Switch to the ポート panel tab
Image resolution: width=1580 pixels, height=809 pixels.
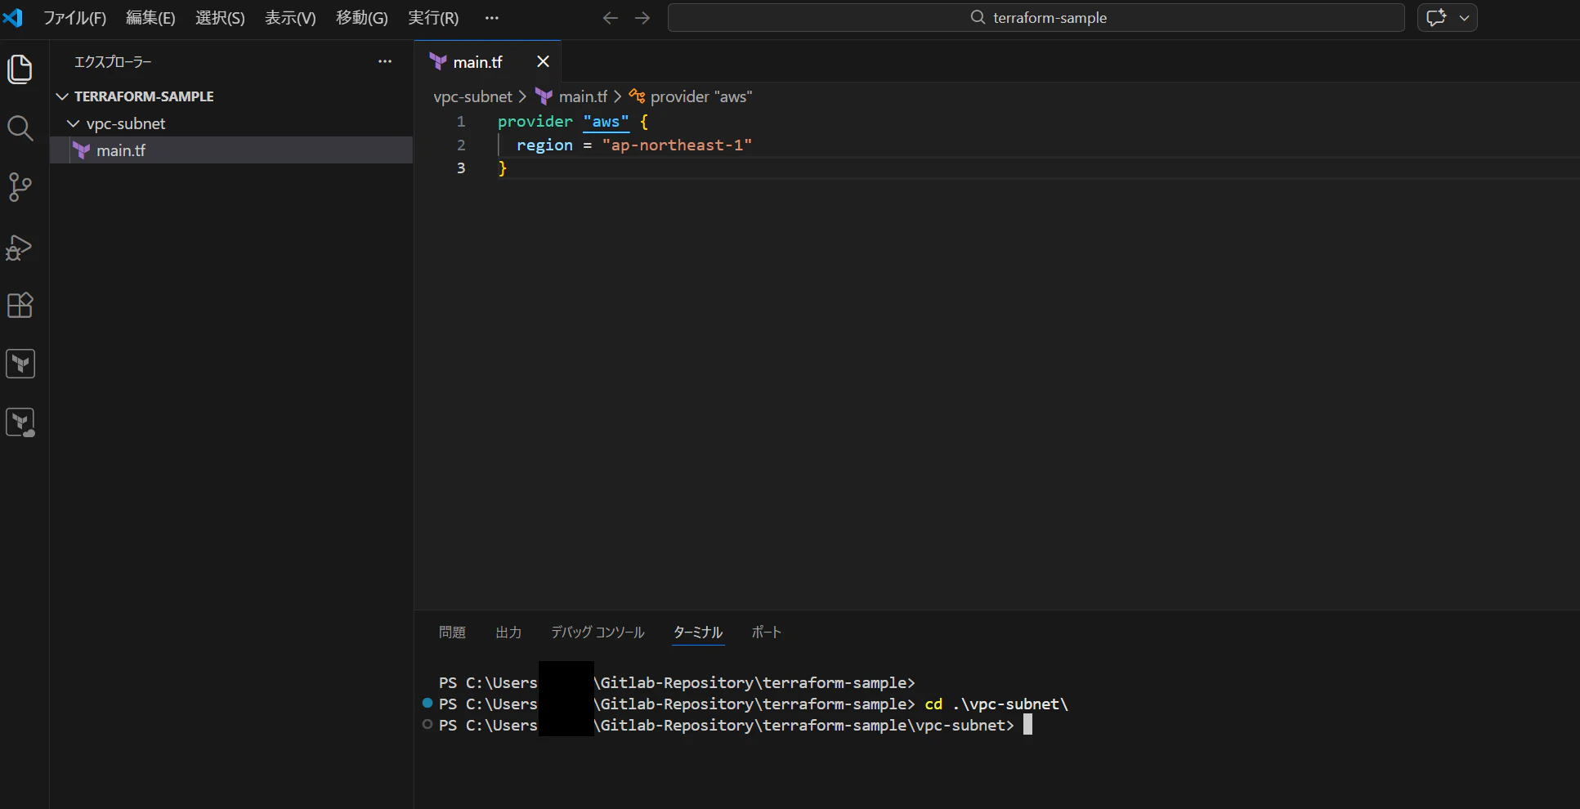(x=766, y=632)
